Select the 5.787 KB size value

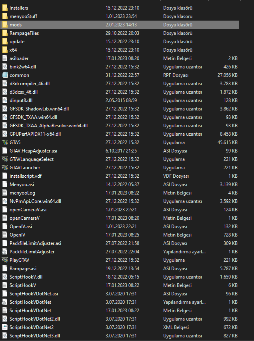point(228,269)
